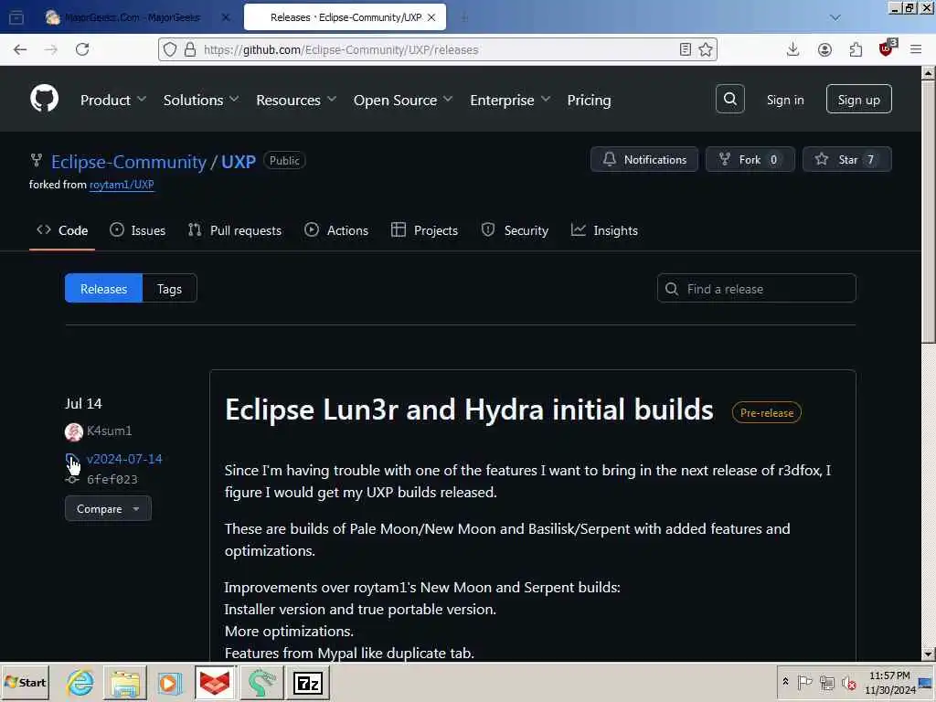This screenshot has width=936, height=702.
Task: Expand the Resources dropdown
Action: point(296,100)
